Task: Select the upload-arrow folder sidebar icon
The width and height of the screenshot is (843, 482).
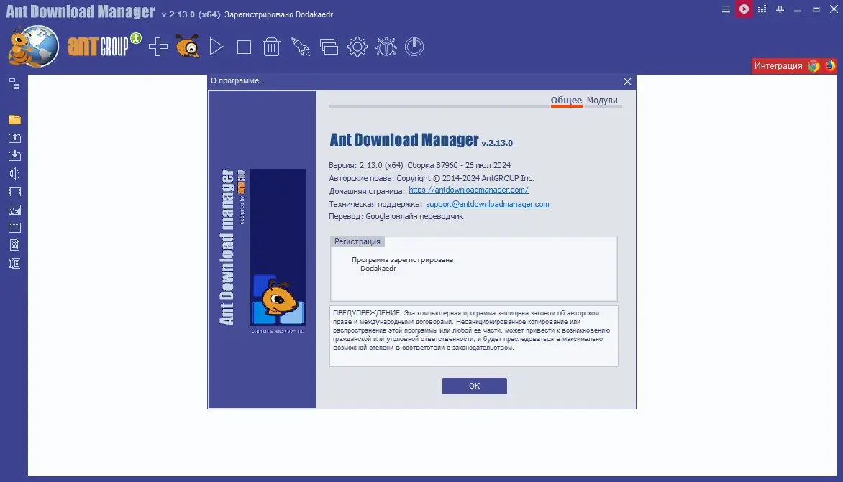Action: pos(14,138)
